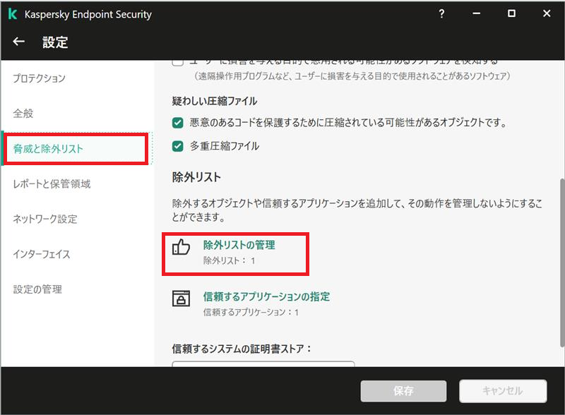Uncheck the 悪意のあるコード compressed object checkbox
The width and height of the screenshot is (565, 415).
tap(178, 123)
